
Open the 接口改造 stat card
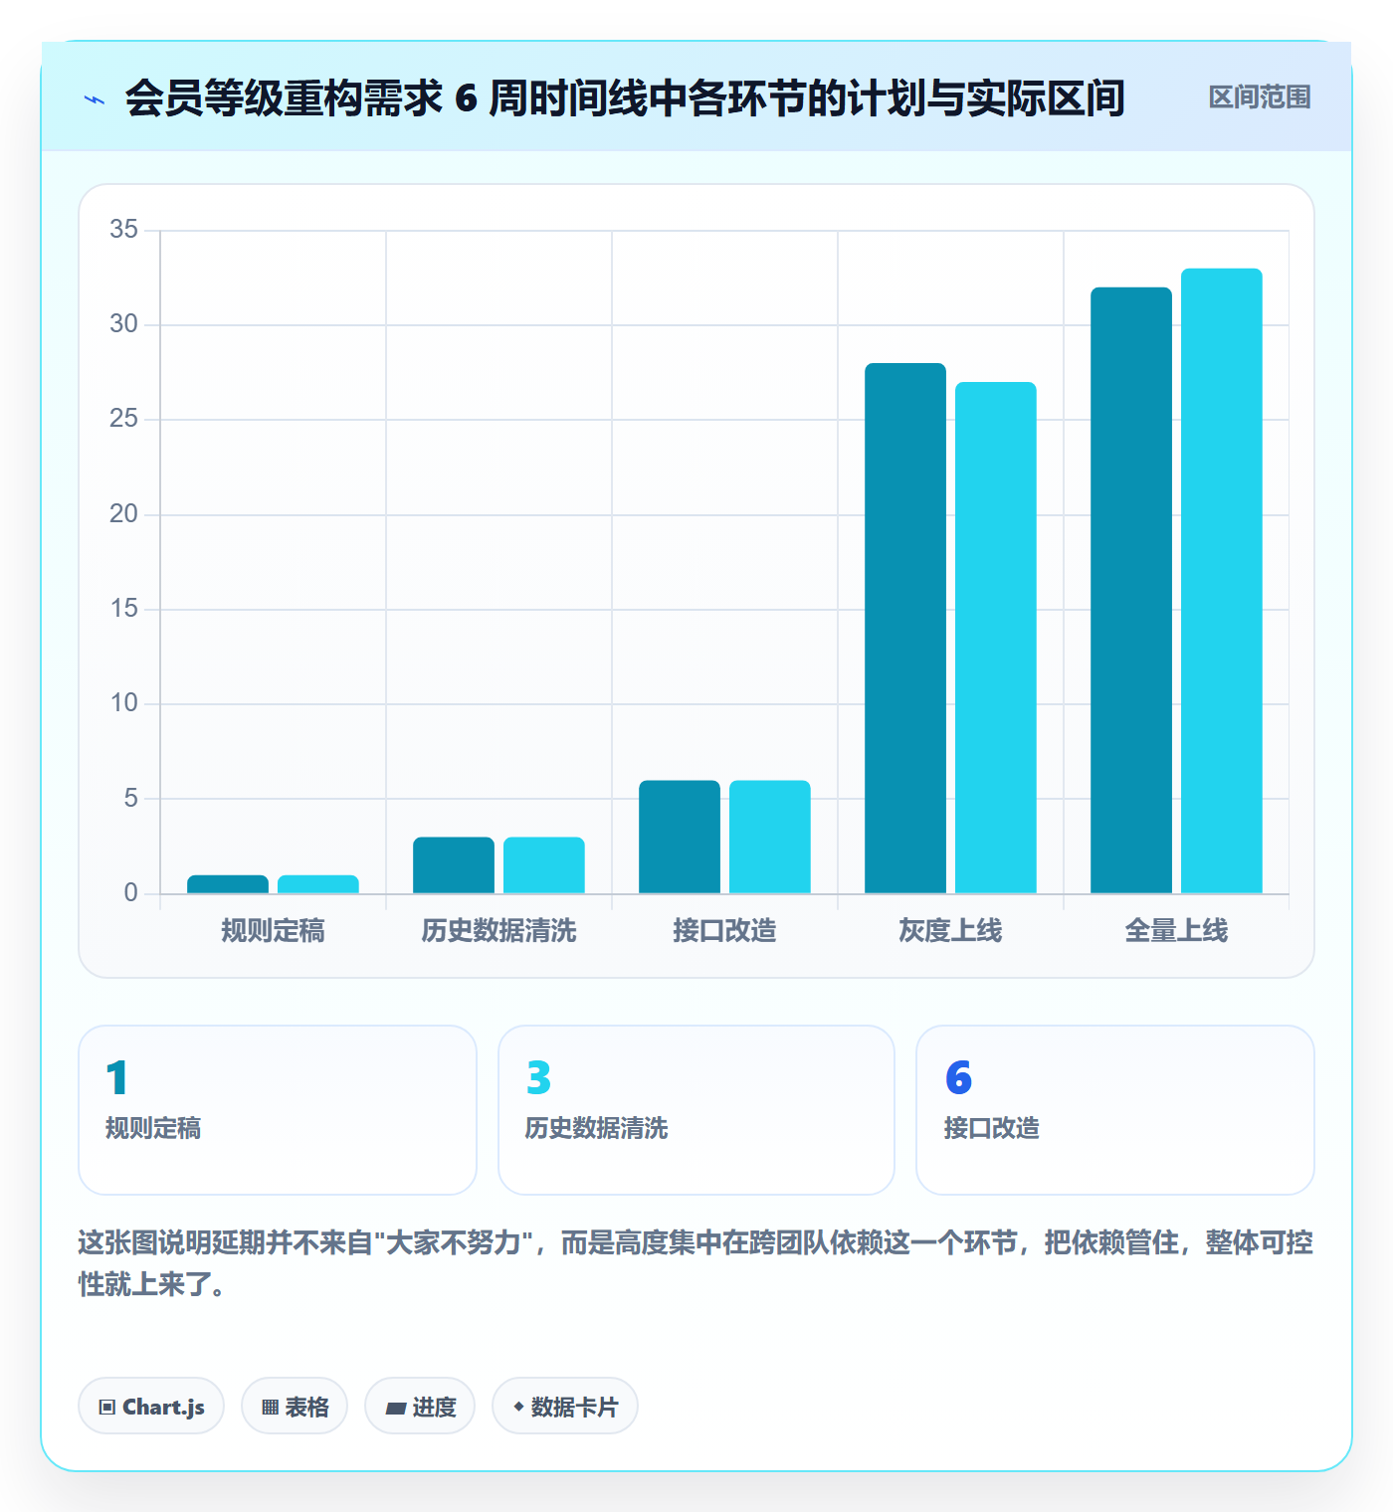(1115, 1109)
